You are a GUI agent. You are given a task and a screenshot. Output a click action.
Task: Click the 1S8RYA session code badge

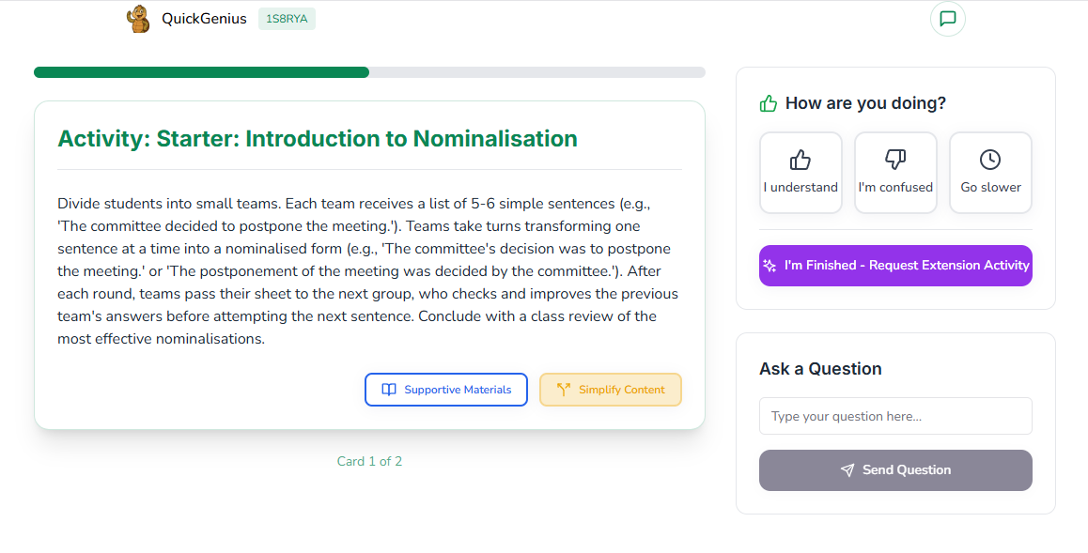tap(287, 19)
